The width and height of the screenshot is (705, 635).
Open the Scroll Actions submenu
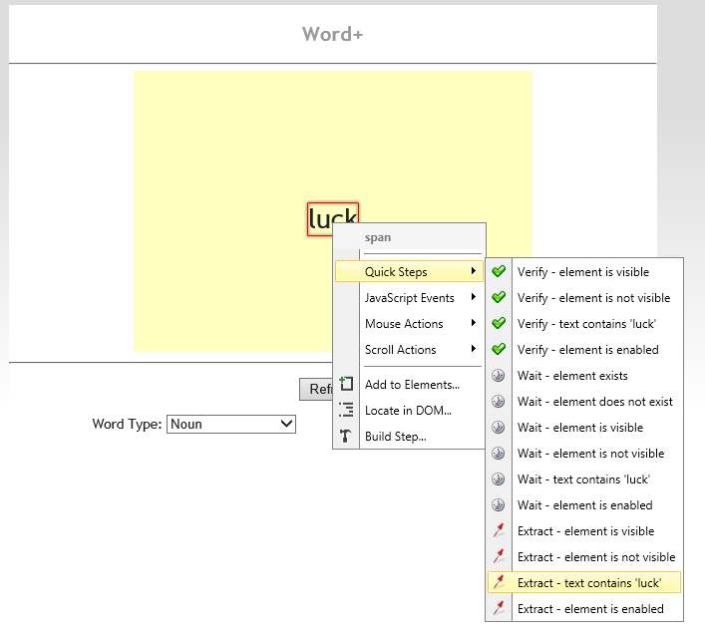tap(409, 350)
